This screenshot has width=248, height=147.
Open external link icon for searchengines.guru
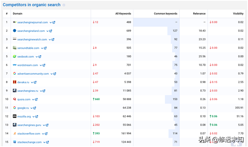[x=47, y=125]
